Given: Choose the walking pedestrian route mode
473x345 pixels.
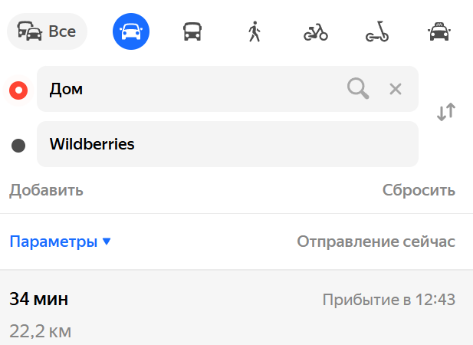Looking at the screenshot, I should (255, 31).
